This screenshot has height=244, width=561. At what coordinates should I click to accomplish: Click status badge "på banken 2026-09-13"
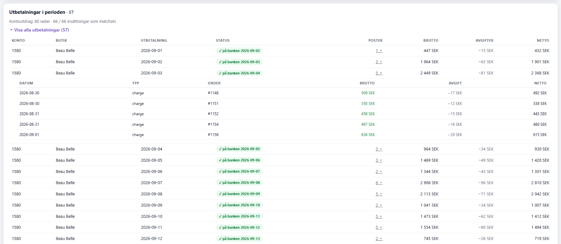(x=239, y=239)
